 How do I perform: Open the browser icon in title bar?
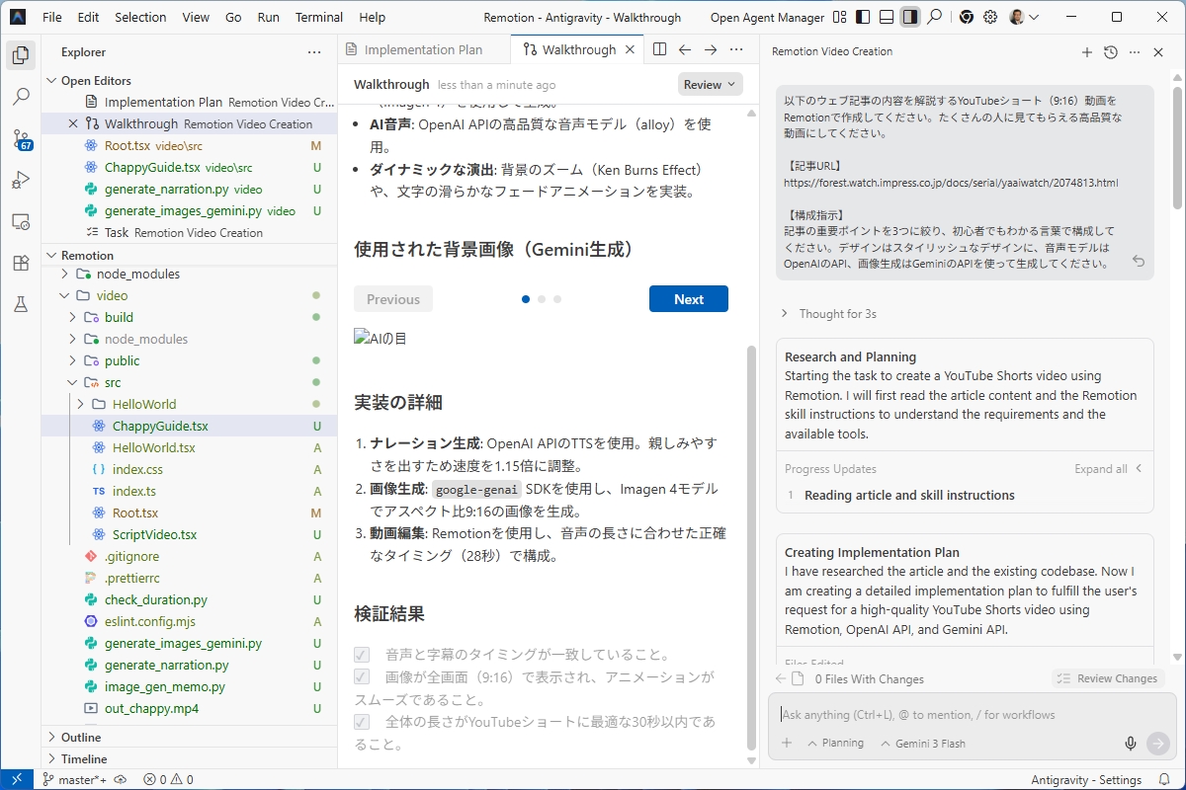pos(966,18)
